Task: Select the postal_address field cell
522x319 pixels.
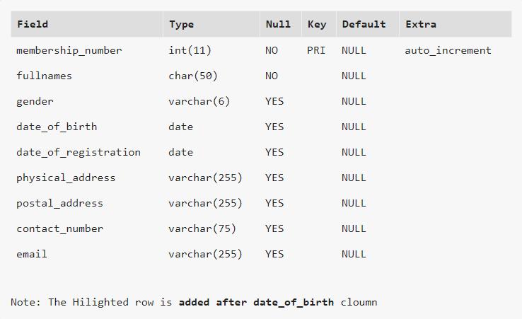Action: (60, 203)
